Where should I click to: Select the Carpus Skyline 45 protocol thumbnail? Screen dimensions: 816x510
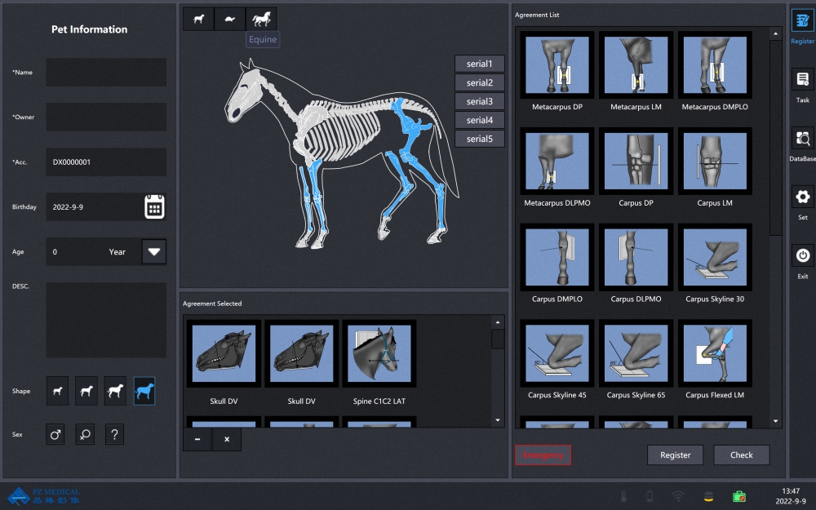tap(556, 353)
